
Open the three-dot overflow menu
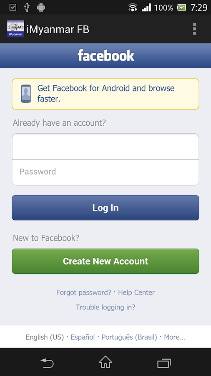194,29
